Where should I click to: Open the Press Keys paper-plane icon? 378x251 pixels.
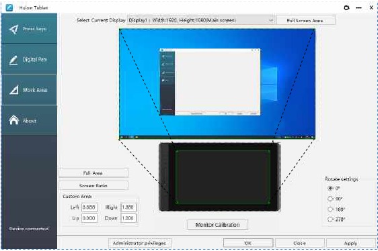click(13, 30)
